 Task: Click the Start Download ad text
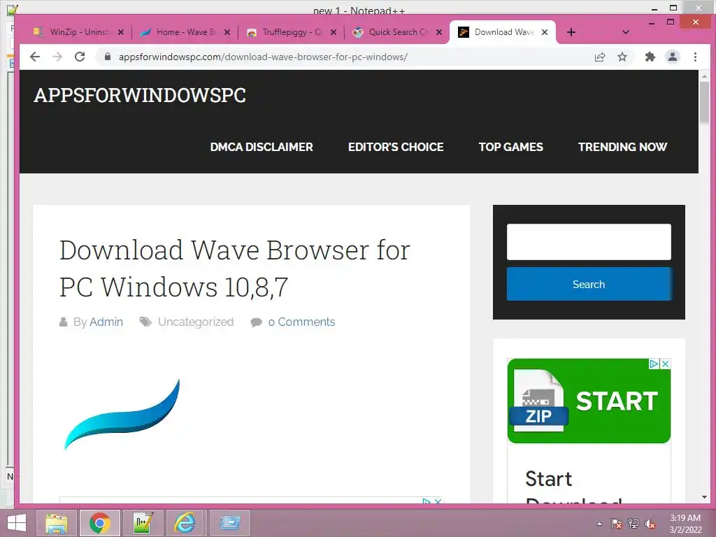click(x=573, y=487)
